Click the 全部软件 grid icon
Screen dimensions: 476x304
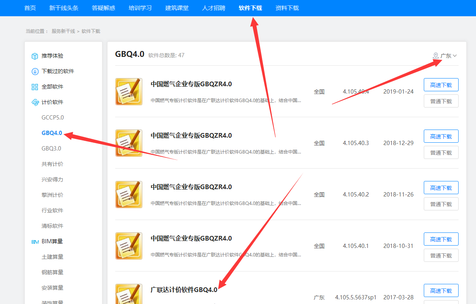tap(35, 87)
